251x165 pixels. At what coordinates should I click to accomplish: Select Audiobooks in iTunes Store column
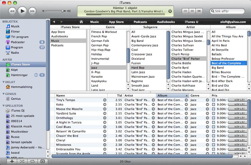[x=68, y=36]
